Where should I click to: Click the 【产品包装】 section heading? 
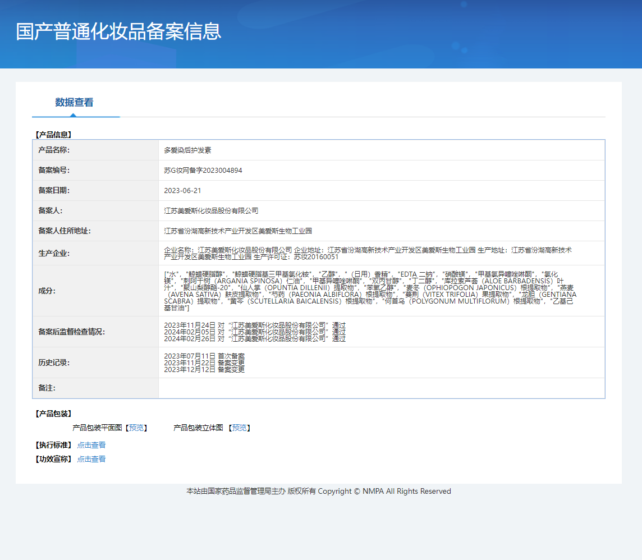click(x=53, y=414)
